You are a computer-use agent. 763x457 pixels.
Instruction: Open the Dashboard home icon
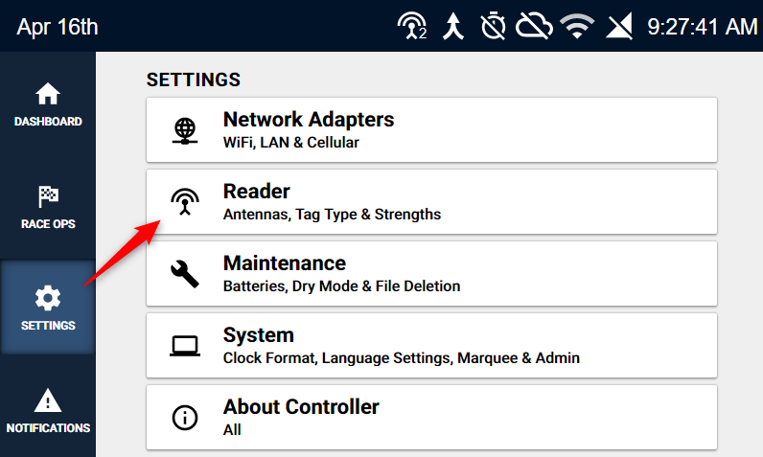click(48, 94)
